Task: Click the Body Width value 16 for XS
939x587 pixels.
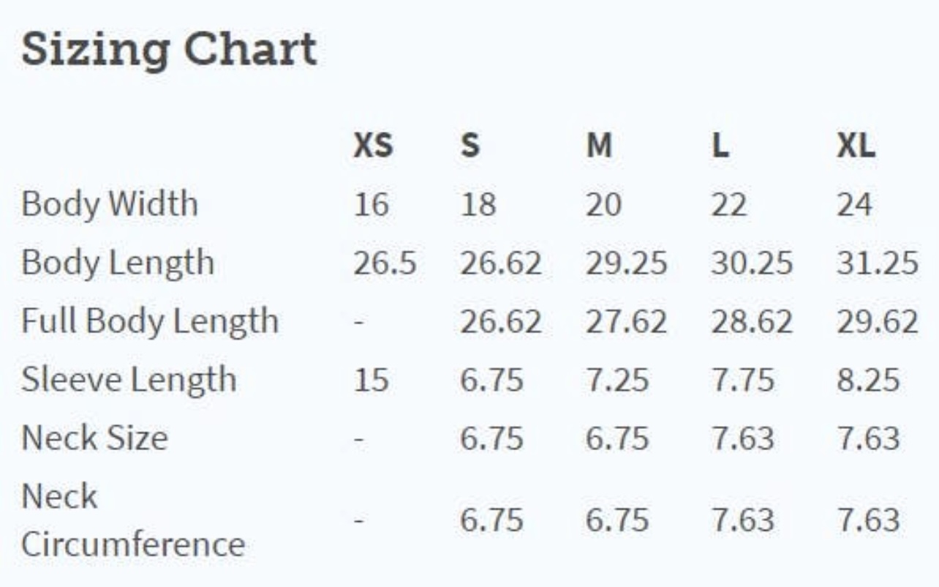Action: 371,204
